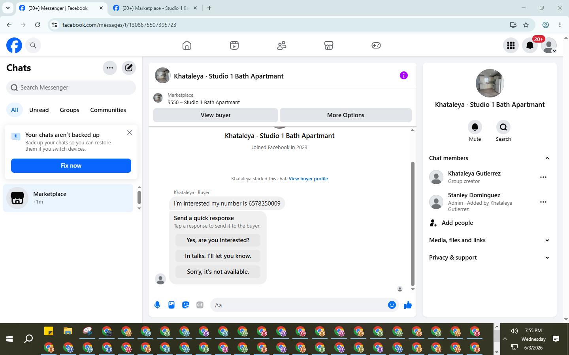Expand Privacy & support section
This screenshot has width=569, height=355.
tap(490, 258)
